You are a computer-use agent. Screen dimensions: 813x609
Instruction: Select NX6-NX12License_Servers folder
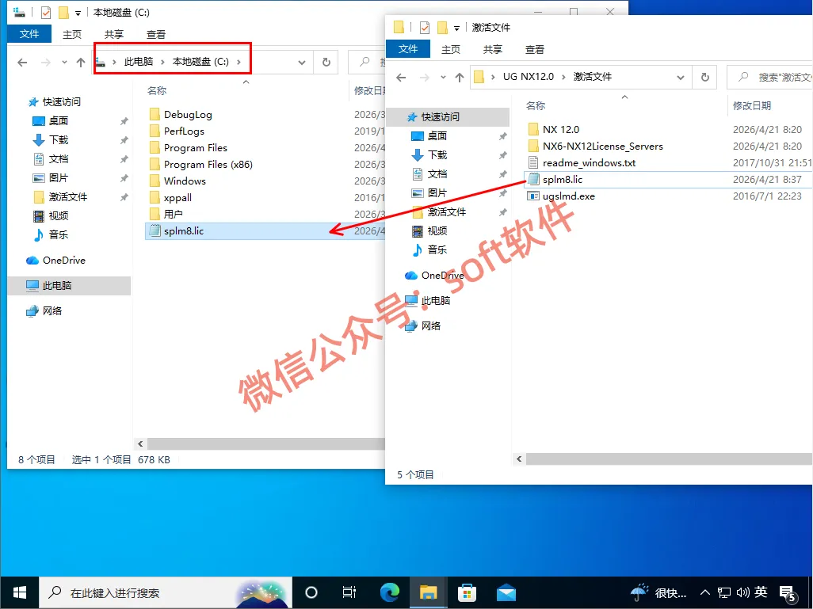[x=602, y=147]
